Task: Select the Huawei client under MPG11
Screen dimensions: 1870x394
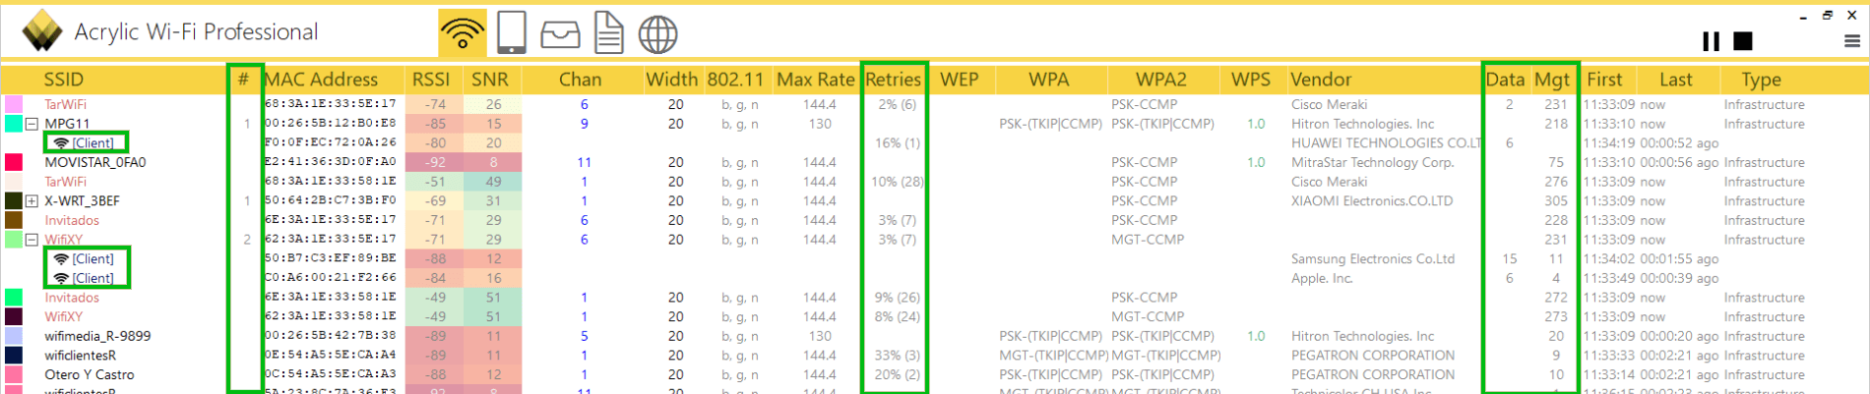Action: 935,143
